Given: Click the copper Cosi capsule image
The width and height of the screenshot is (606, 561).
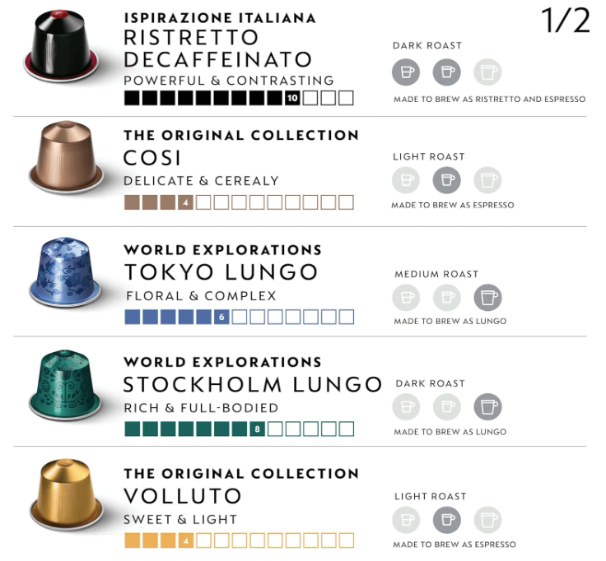Looking at the screenshot, I should pos(66,158).
